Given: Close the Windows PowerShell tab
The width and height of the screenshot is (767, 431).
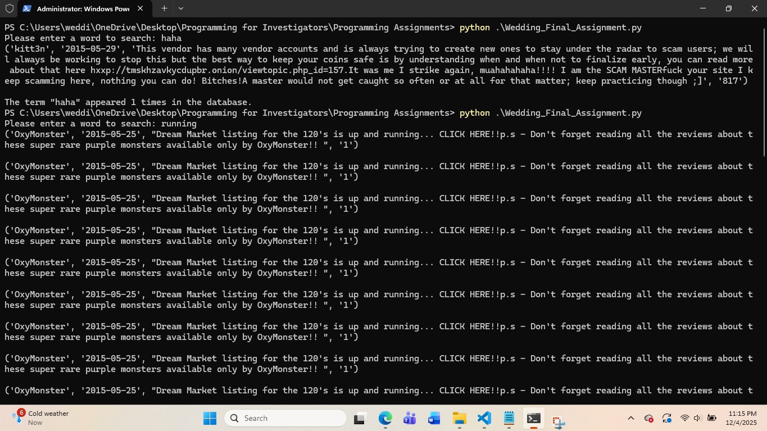Looking at the screenshot, I should [140, 8].
